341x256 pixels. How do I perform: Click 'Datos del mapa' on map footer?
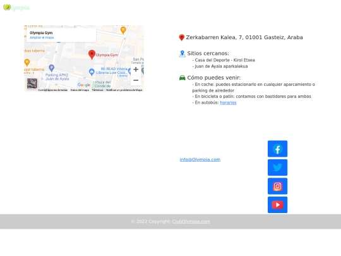click(80, 90)
